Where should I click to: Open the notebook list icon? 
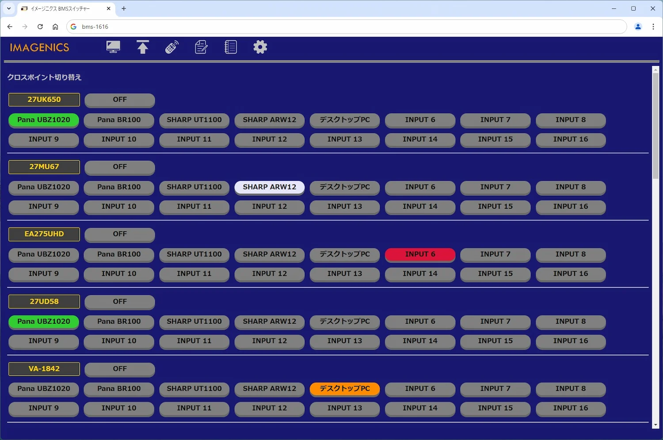click(x=231, y=47)
